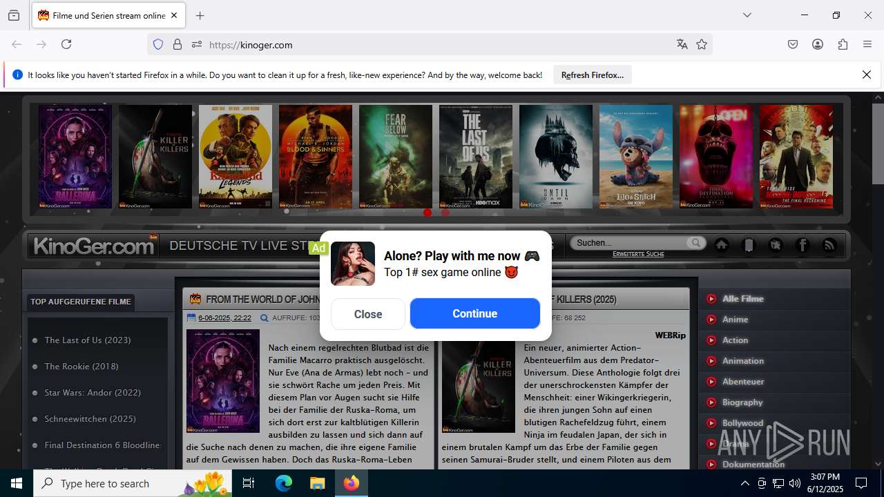This screenshot has height=497, width=884.
Task: Open the tracking protection shield icon
Action: point(158,44)
